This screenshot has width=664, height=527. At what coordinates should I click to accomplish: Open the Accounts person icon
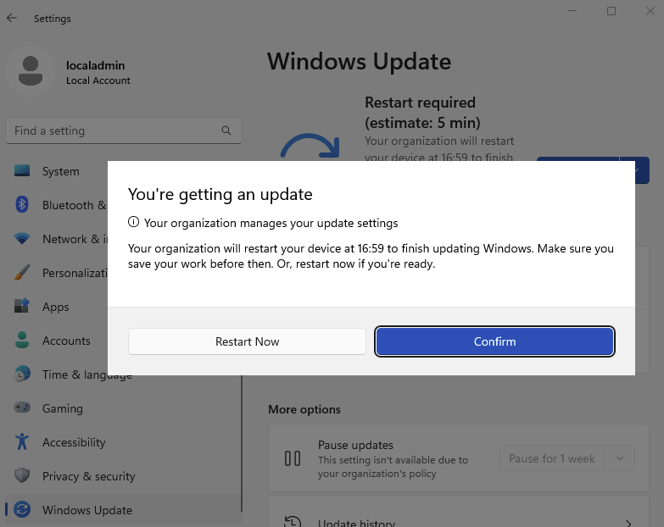point(22,340)
